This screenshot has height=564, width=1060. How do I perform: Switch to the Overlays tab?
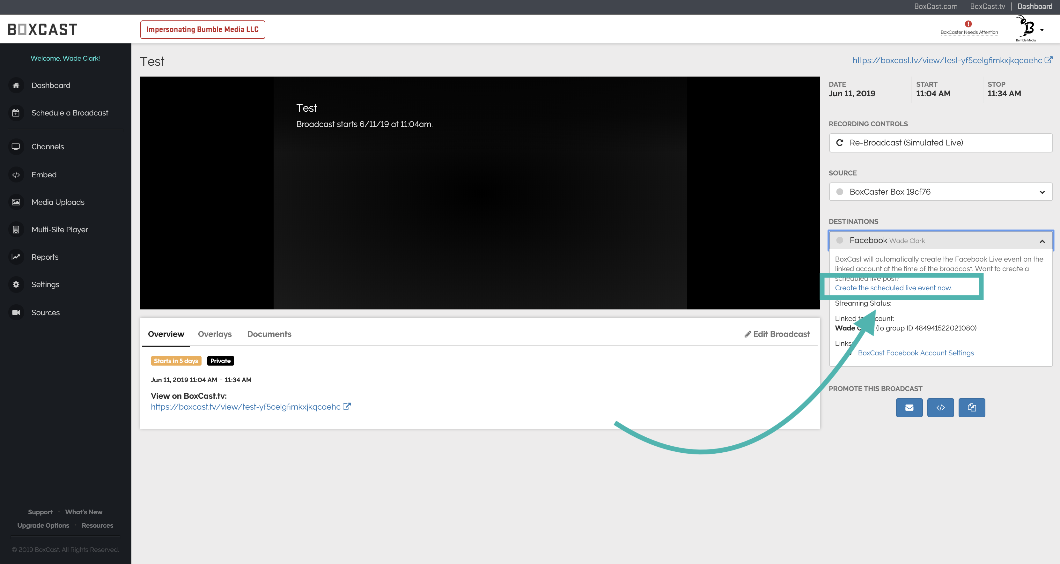[x=215, y=334]
